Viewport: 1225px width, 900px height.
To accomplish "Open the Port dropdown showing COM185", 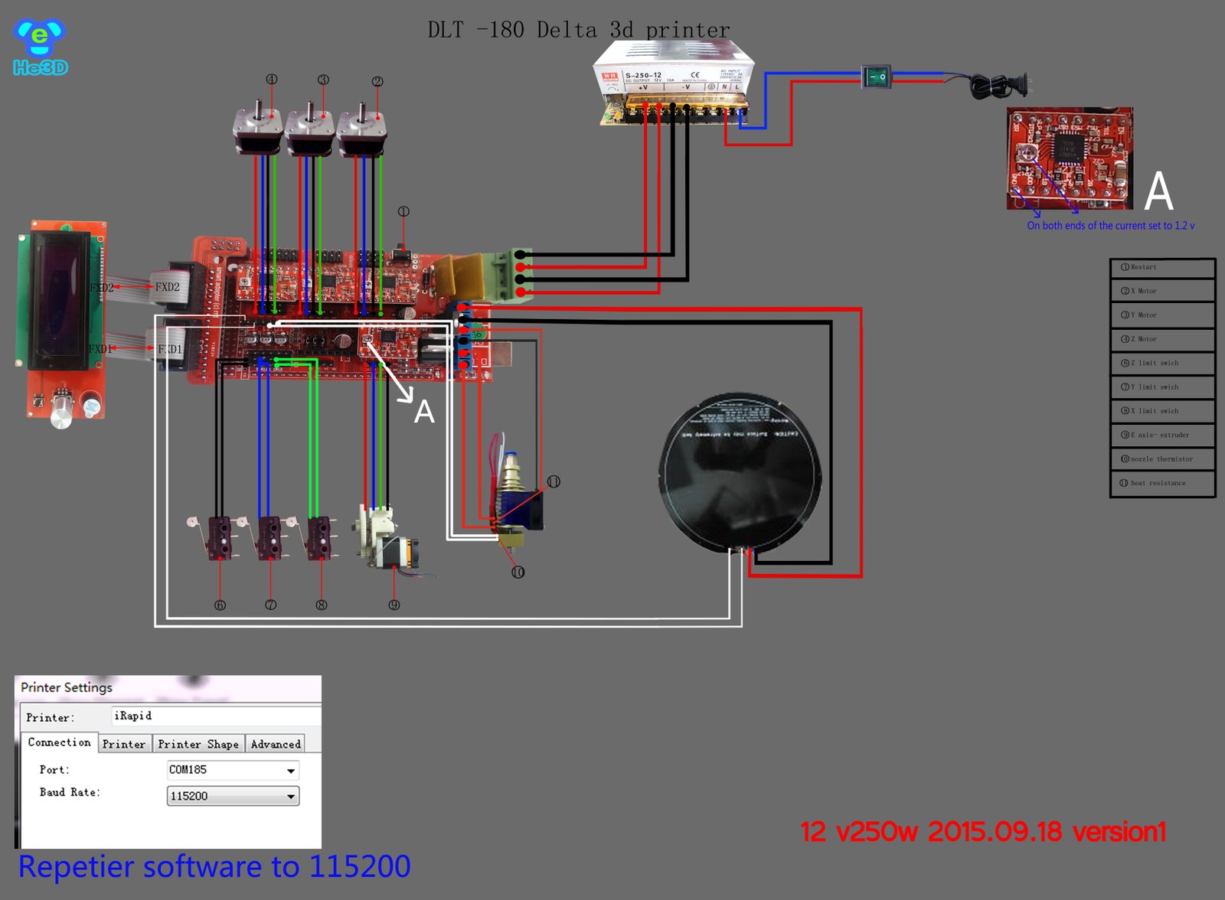I will pyautogui.click(x=233, y=770).
